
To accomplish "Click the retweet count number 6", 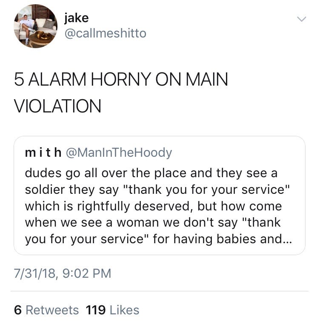I will click(18, 310).
